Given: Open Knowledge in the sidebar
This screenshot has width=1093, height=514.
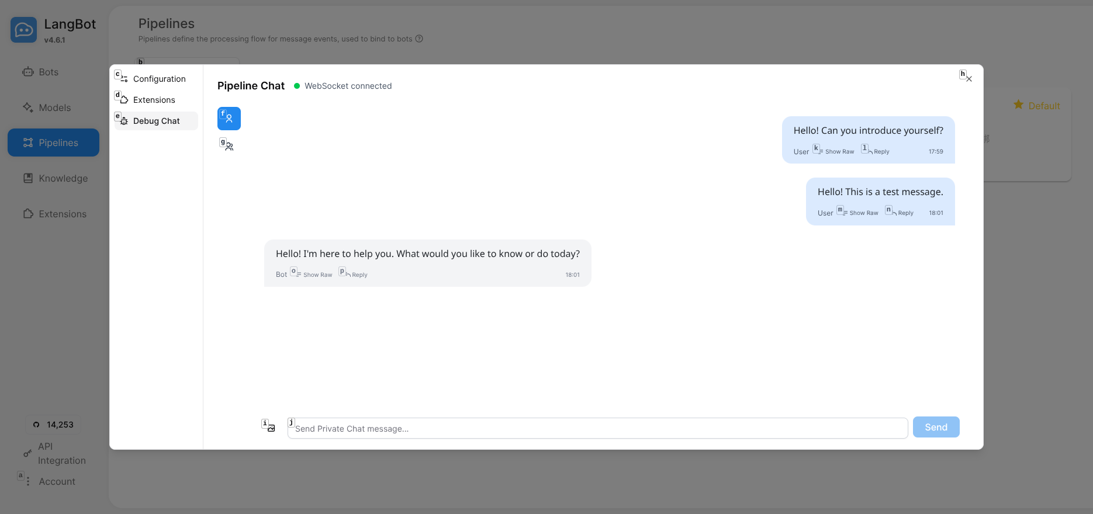Looking at the screenshot, I should [63, 178].
